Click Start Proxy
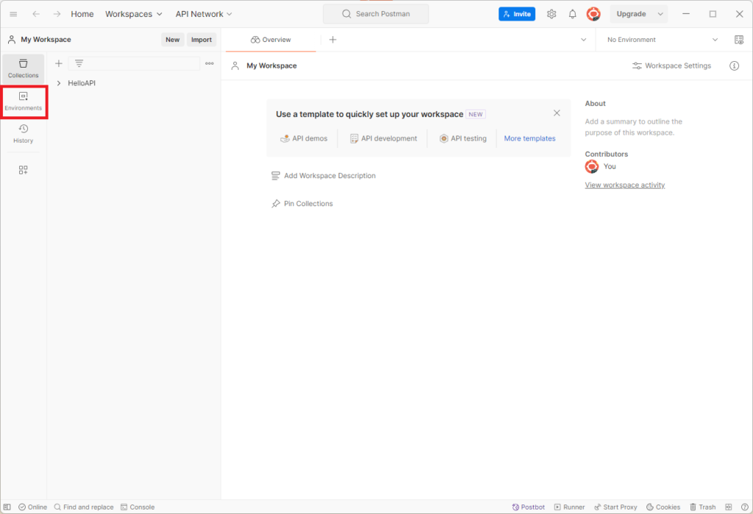Image resolution: width=753 pixels, height=514 pixels. [615, 507]
